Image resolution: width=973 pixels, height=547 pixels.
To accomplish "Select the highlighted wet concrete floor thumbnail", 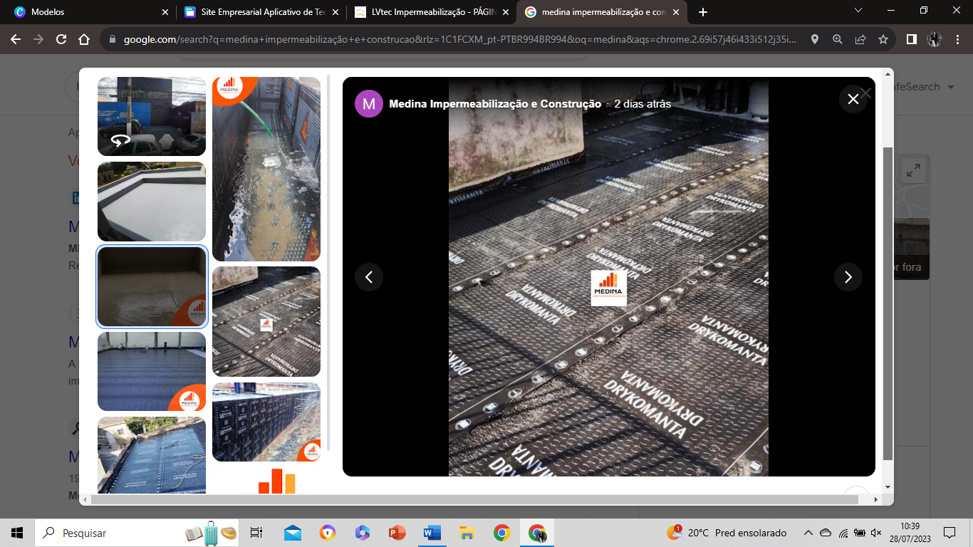I will click(x=152, y=286).
